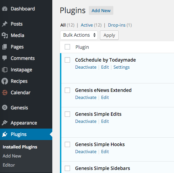Check the select-all Plugin header checkbox
The image size is (174, 173).
tap(67, 47)
